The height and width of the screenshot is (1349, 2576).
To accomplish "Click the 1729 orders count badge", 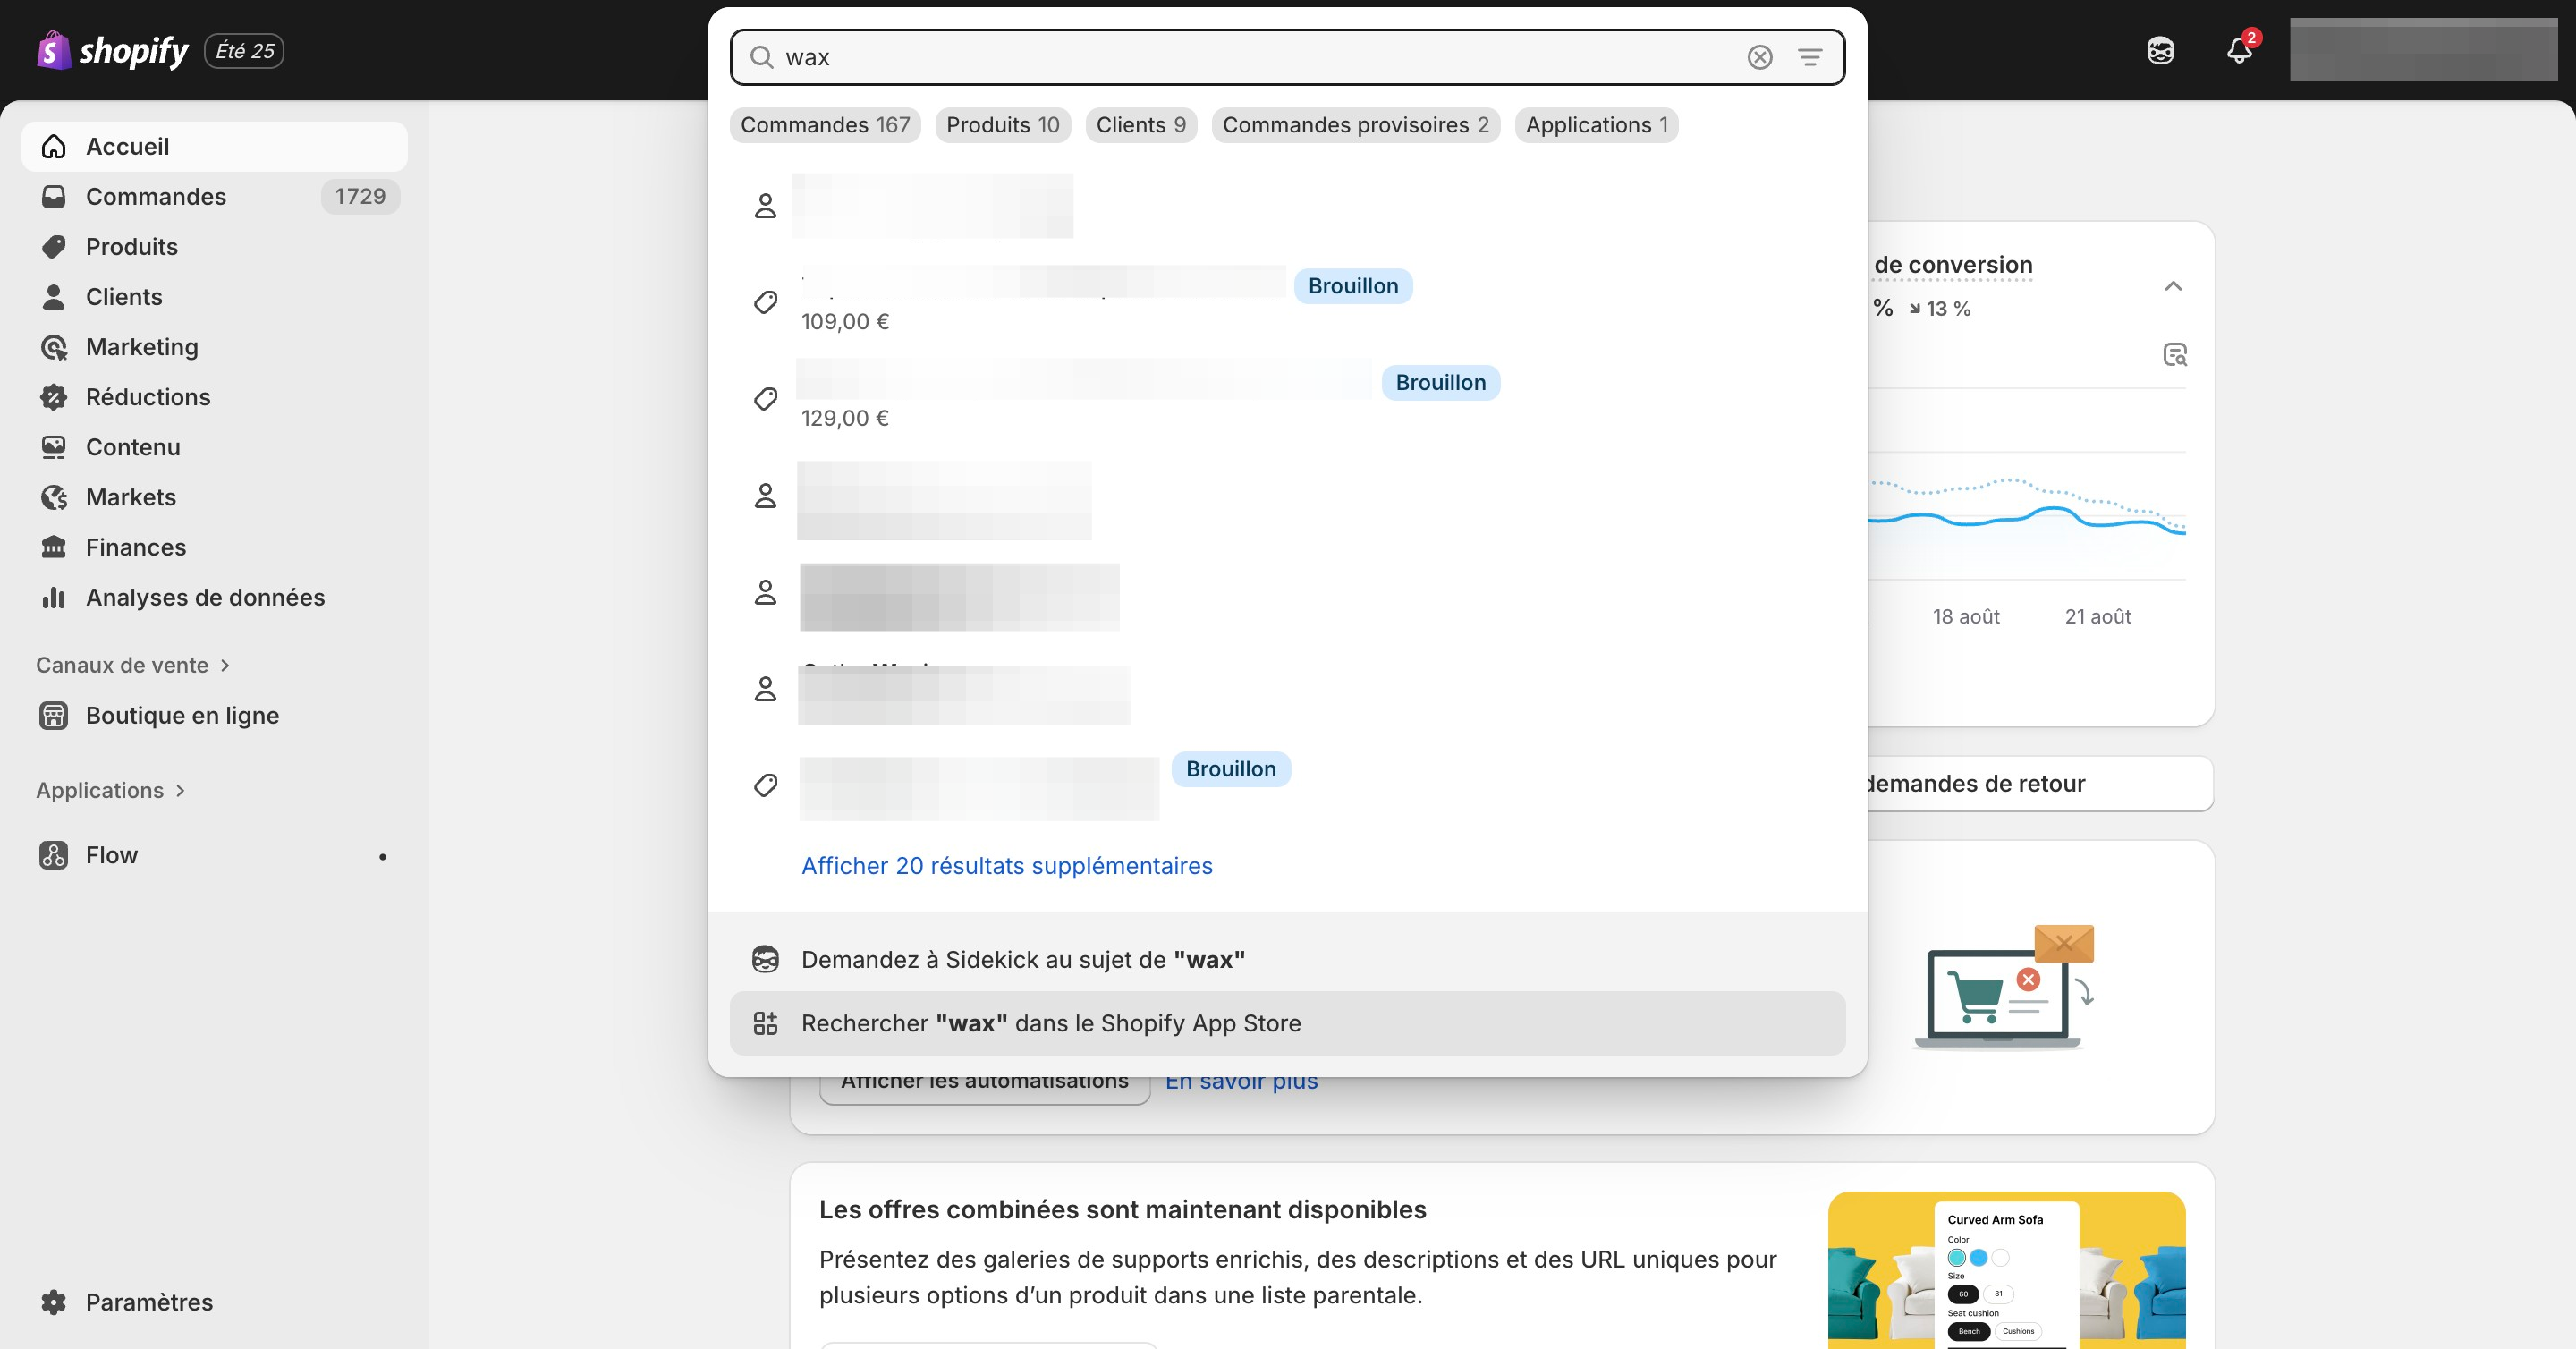I will point(360,197).
